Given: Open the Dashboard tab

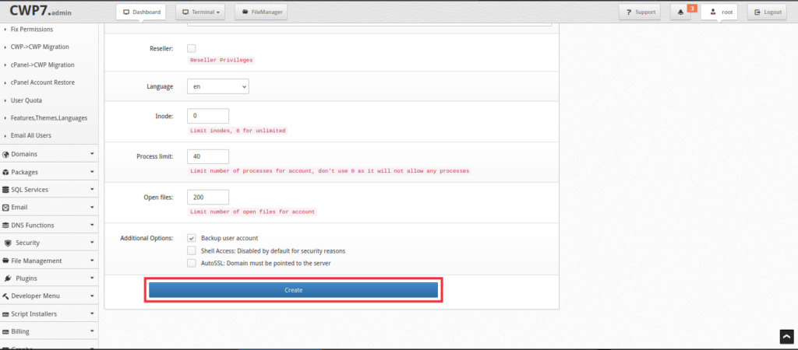Looking at the screenshot, I should point(140,12).
